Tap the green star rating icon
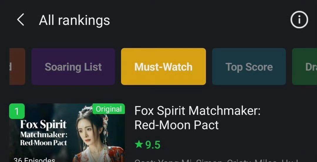Screen dimensions: 317x162 coord(139,144)
